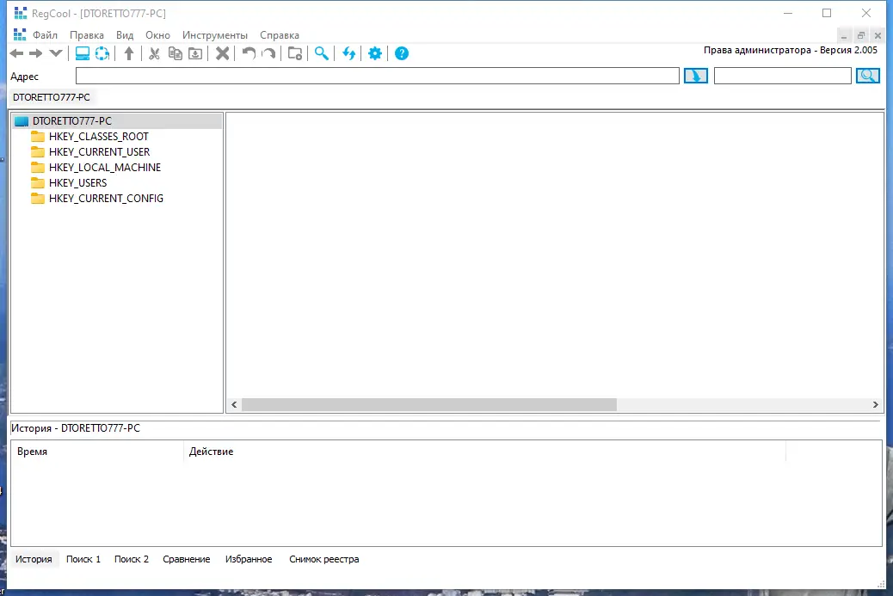Open the Инструменты menu
This screenshot has width=893, height=596.
(x=215, y=35)
